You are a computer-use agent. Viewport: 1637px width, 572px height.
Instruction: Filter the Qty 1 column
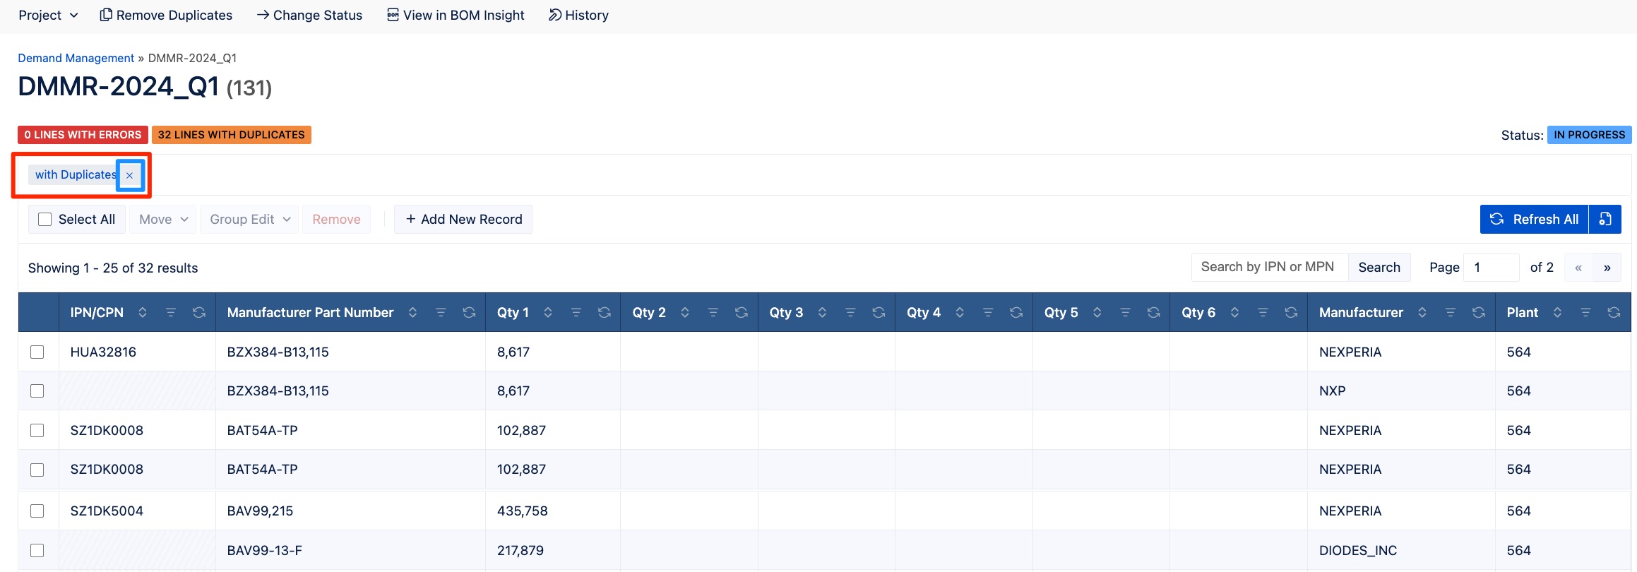576,312
